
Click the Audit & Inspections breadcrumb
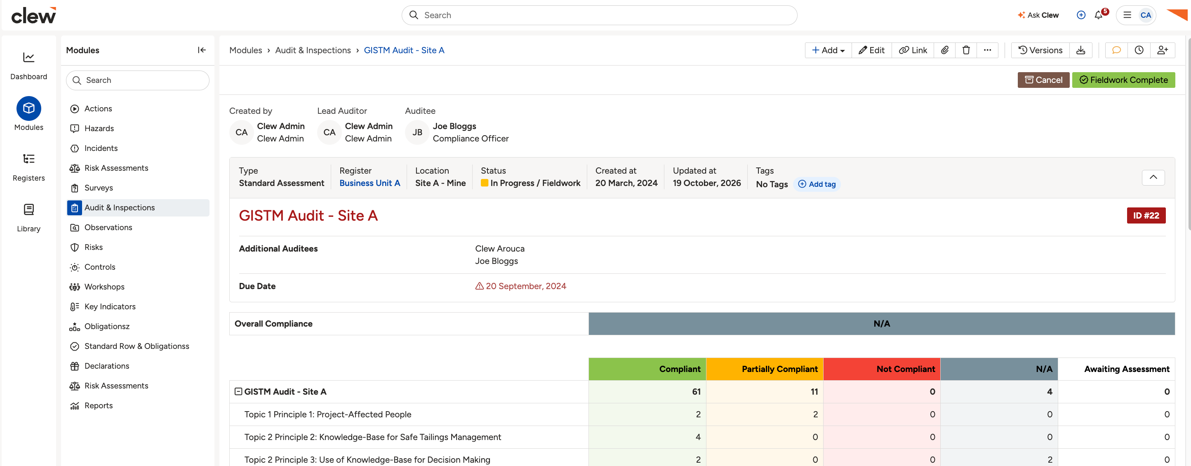(313, 50)
